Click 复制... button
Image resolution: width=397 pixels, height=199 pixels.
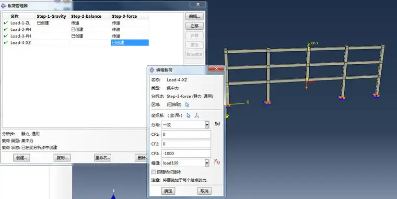(62, 158)
